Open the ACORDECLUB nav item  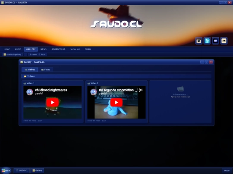58,49
